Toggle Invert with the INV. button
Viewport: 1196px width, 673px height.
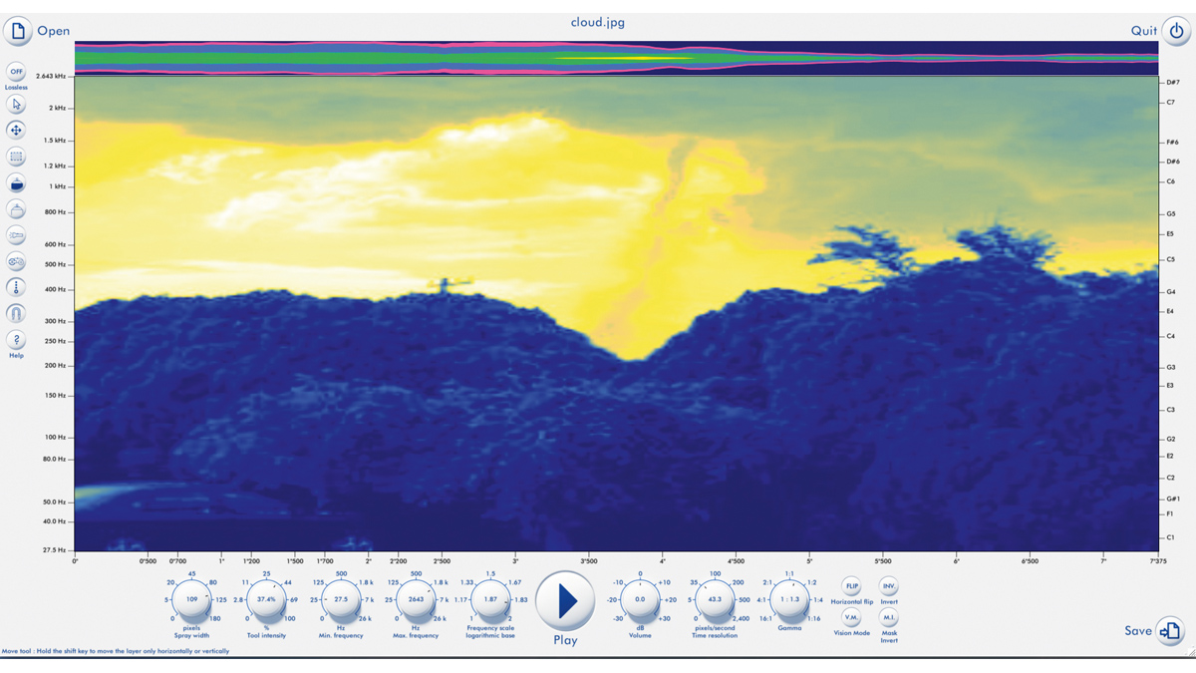[x=888, y=586]
